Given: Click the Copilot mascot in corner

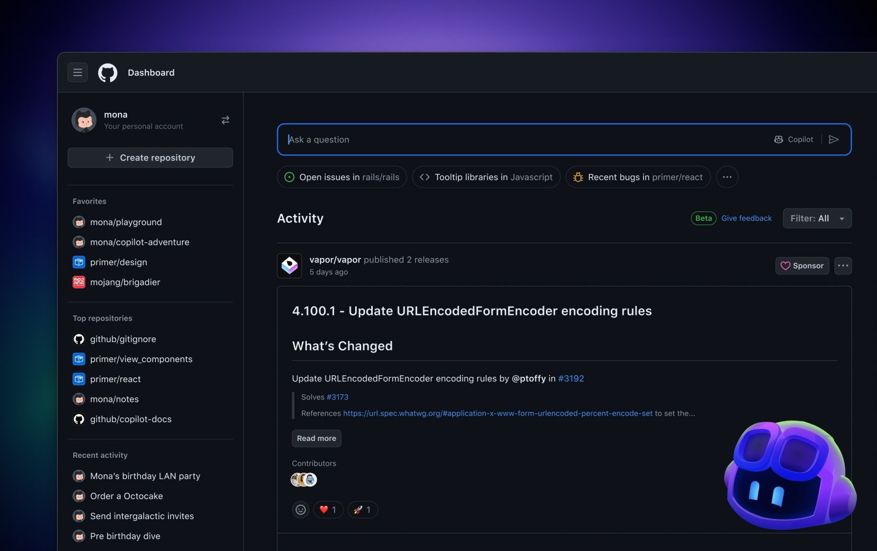Looking at the screenshot, I should (789, 475).
